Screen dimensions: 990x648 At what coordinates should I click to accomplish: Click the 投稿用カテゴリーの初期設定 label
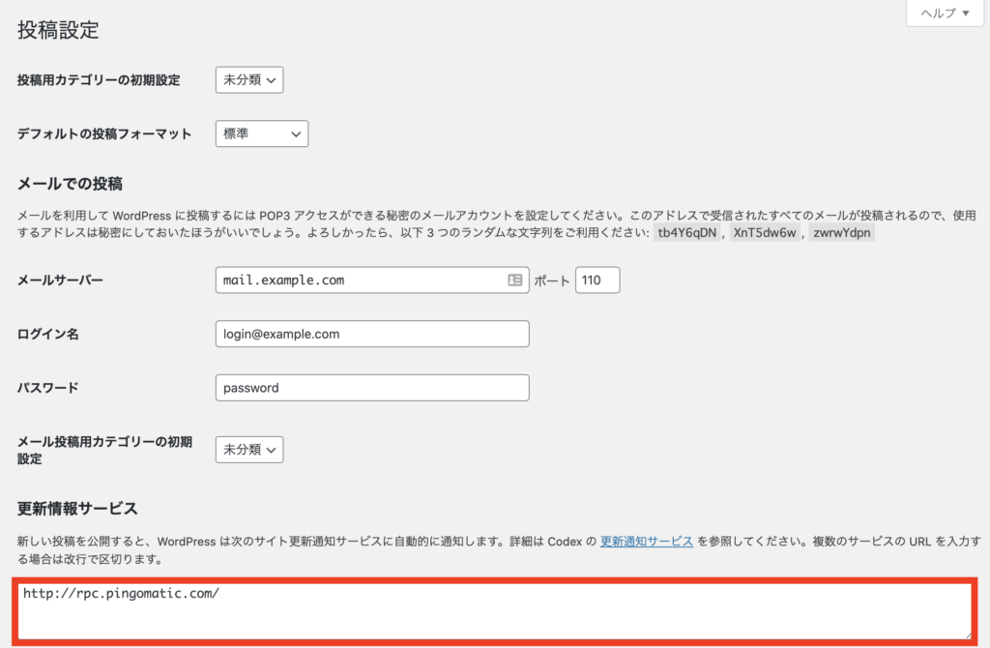(99, 80)
